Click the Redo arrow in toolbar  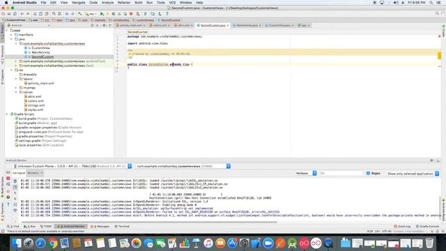(x=28, y=14)
